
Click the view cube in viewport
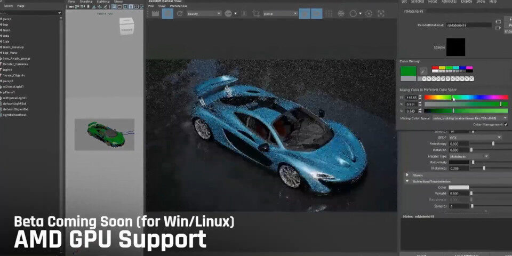[127, 26]
